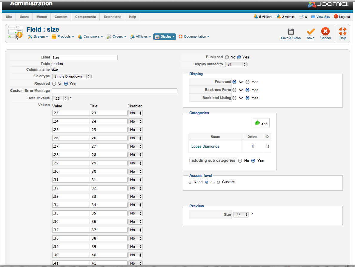Set Required to No

[x=54, y=84]
